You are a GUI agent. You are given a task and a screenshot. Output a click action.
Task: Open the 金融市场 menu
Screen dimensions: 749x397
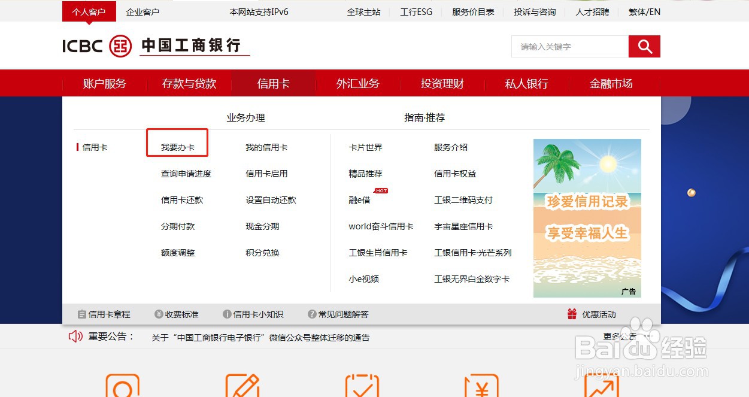[x=611, y=83]
